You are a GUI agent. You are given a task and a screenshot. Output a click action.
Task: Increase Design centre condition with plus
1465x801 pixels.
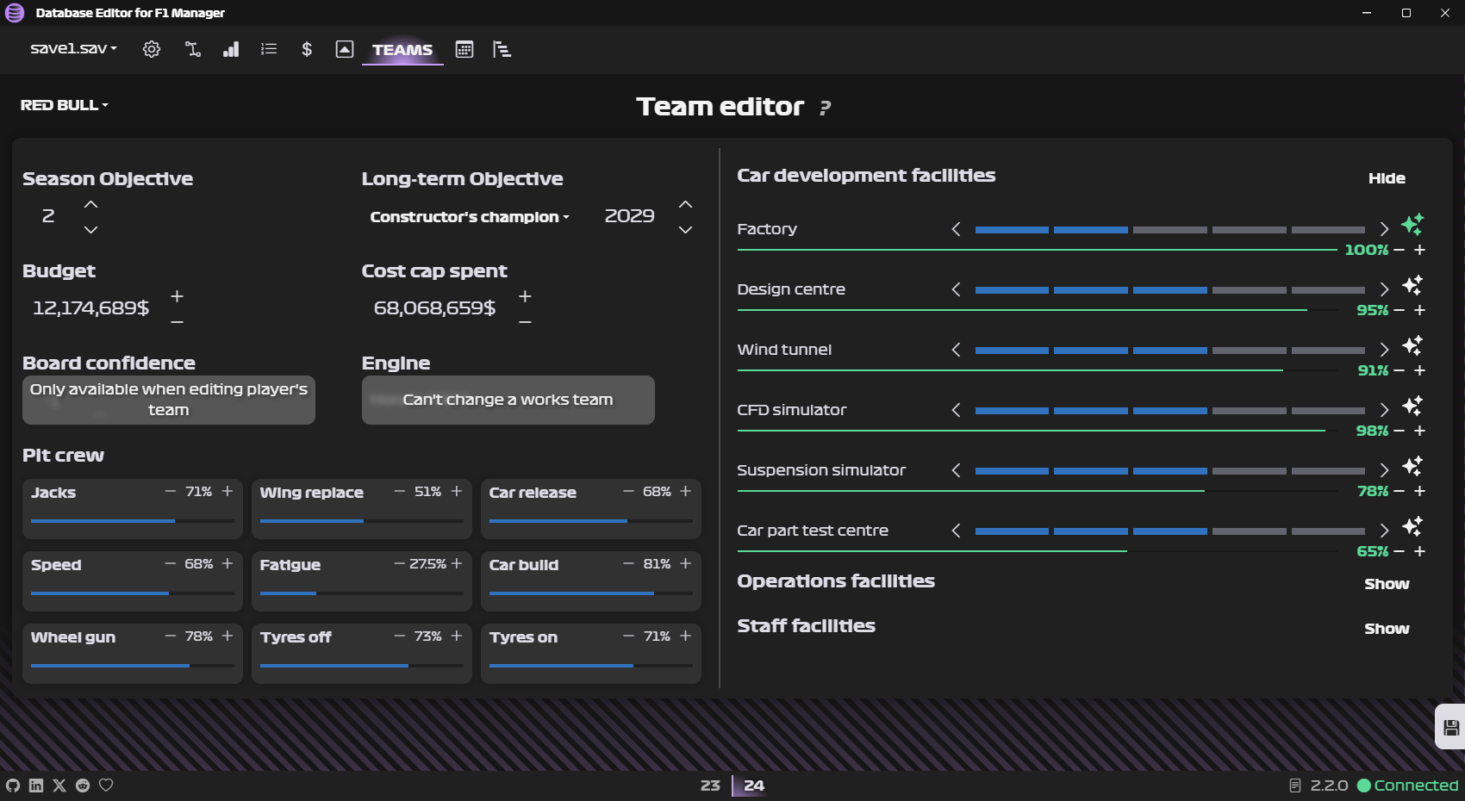[x=1420, y=310]
